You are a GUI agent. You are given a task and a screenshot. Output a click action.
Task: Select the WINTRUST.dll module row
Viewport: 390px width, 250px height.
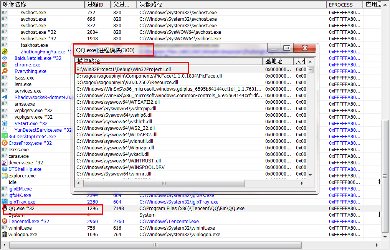tap(191, 161)
